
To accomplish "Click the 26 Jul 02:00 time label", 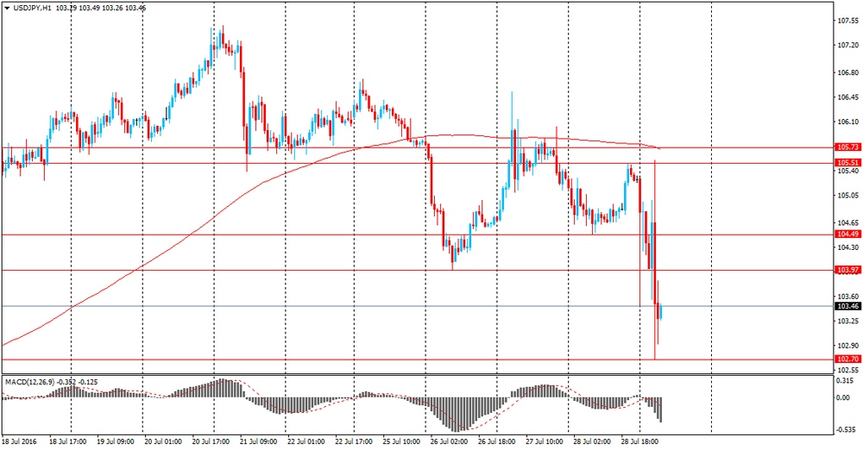I will point(449,441).
